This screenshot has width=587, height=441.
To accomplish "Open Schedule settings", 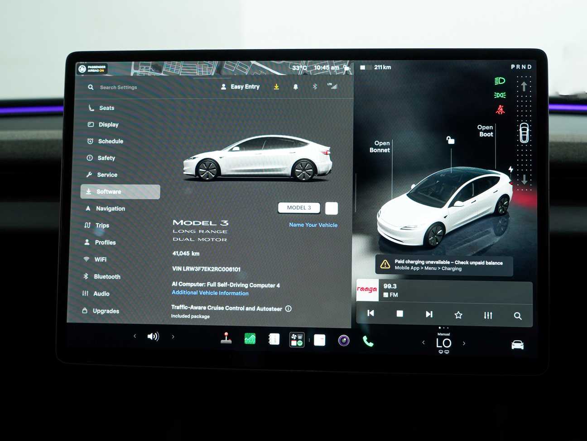I will (x=111, y=141).
